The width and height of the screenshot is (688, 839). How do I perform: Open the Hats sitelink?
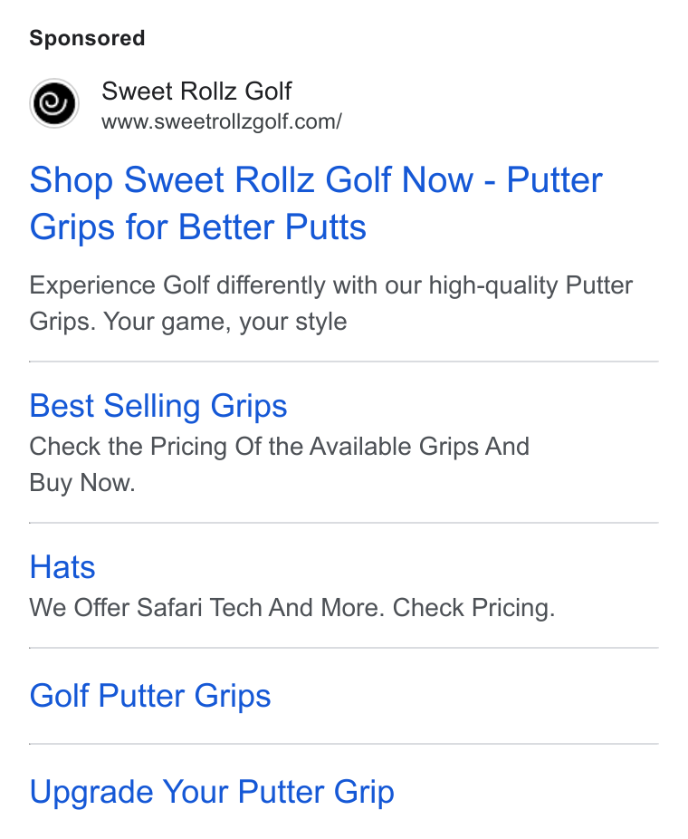pyautogui.click(x=62, y=567)
